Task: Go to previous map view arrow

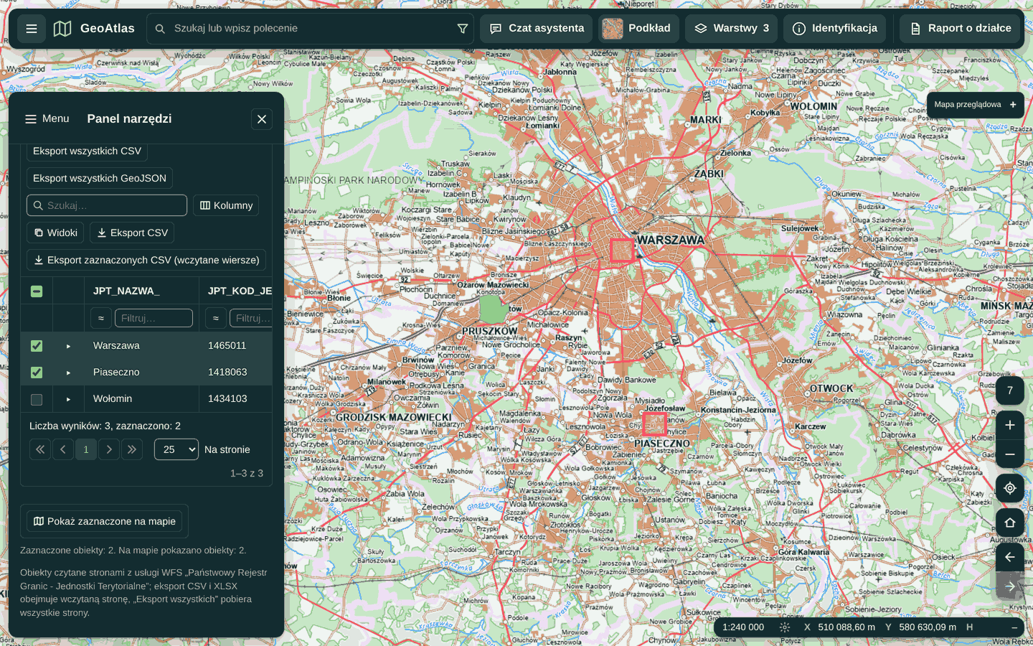Action: [1010, 557]
